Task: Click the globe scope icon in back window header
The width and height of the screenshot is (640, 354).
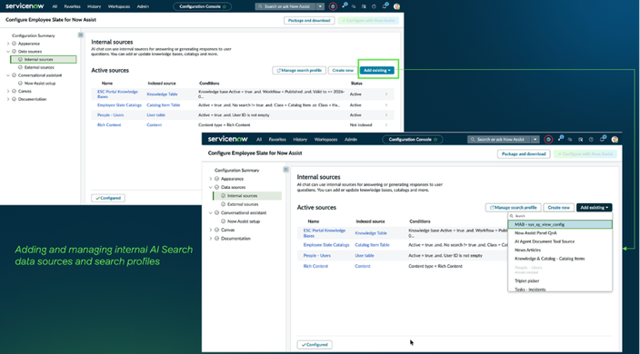Action: (x=333, y=6)
